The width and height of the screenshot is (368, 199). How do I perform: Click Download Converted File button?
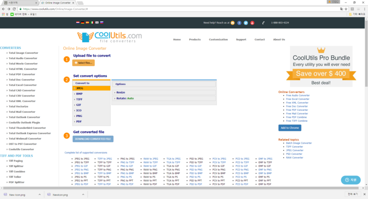tap(93, 139)
